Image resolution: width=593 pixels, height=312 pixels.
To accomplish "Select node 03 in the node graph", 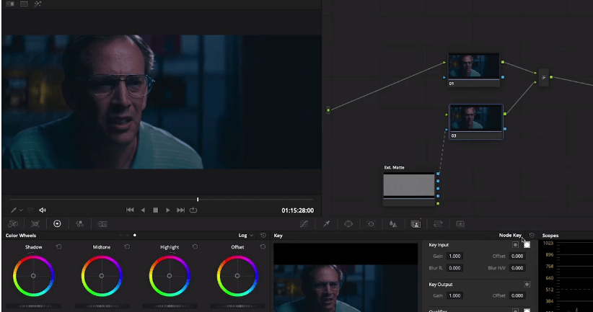I will click(475, 122).
